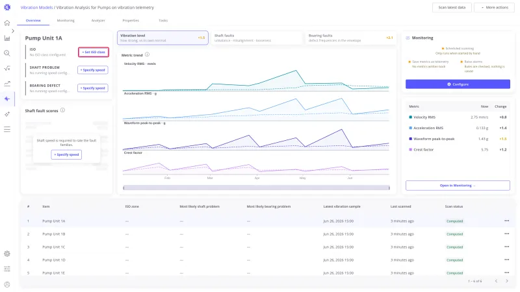Click Scan latest data button
This screenshot has height=292, width=520.
coord(452,7)
